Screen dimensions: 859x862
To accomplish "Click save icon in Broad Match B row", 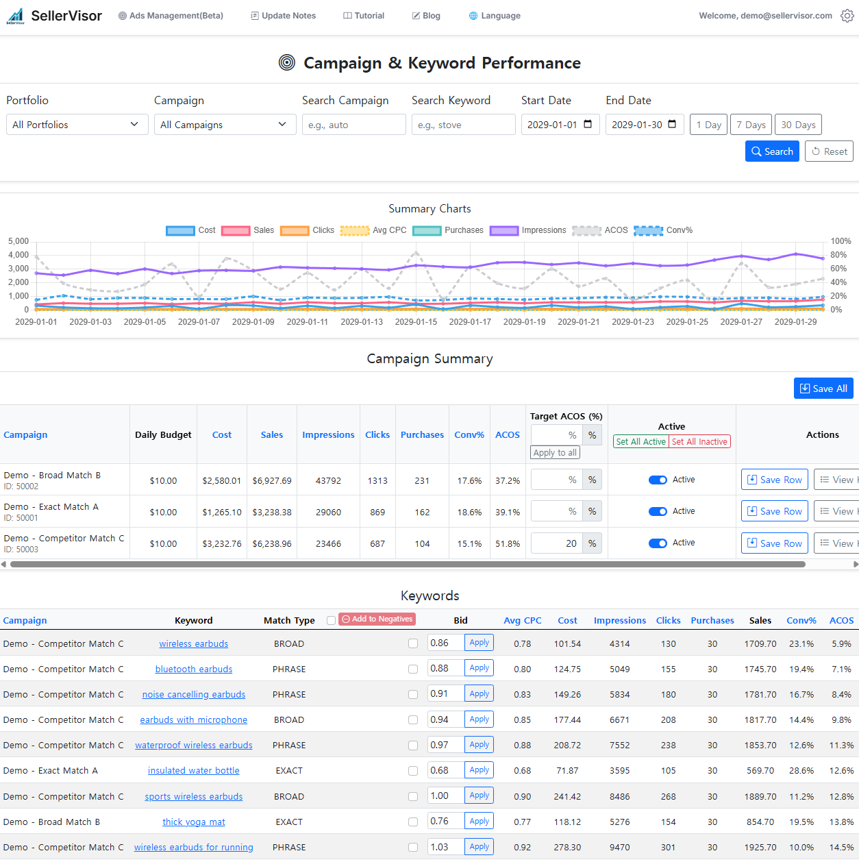I will pos(752,480).
